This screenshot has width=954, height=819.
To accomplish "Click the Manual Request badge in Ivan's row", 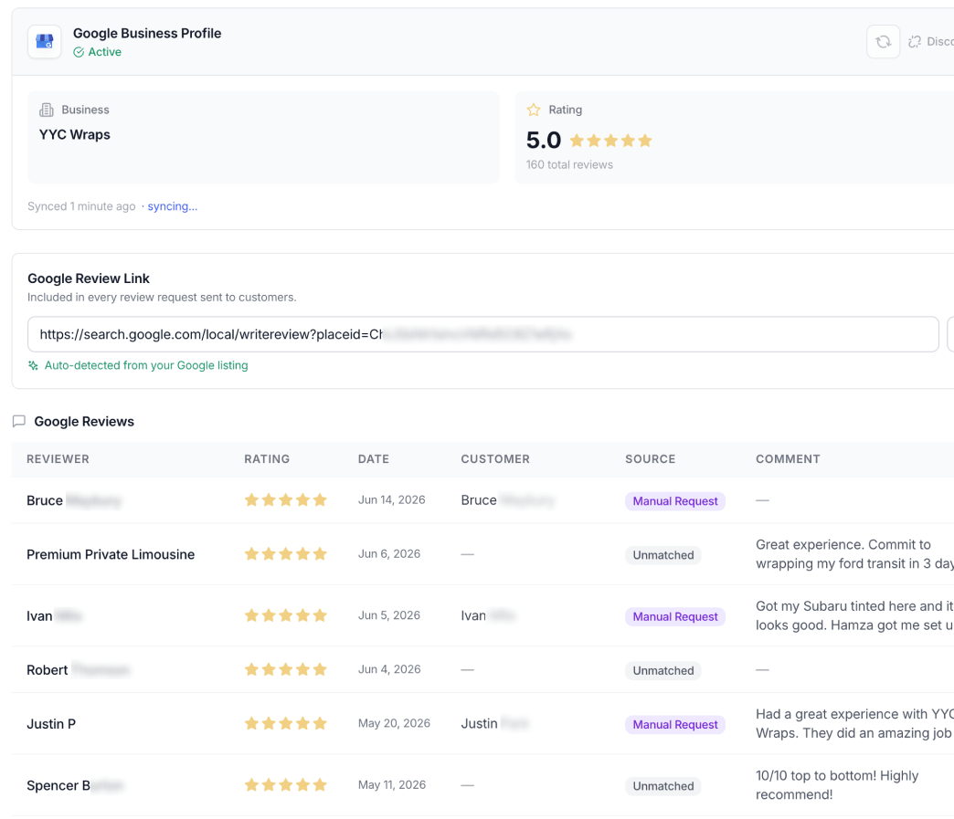I will click(x=674, y=616).
